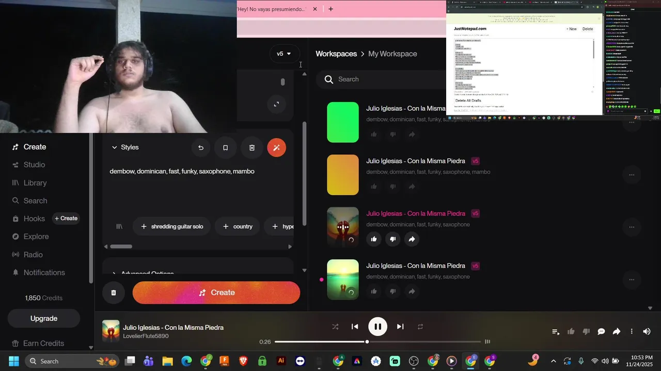Open the v5 model version dropdown
This screenshot has height=371, width=661.
[x=284, y=54]
